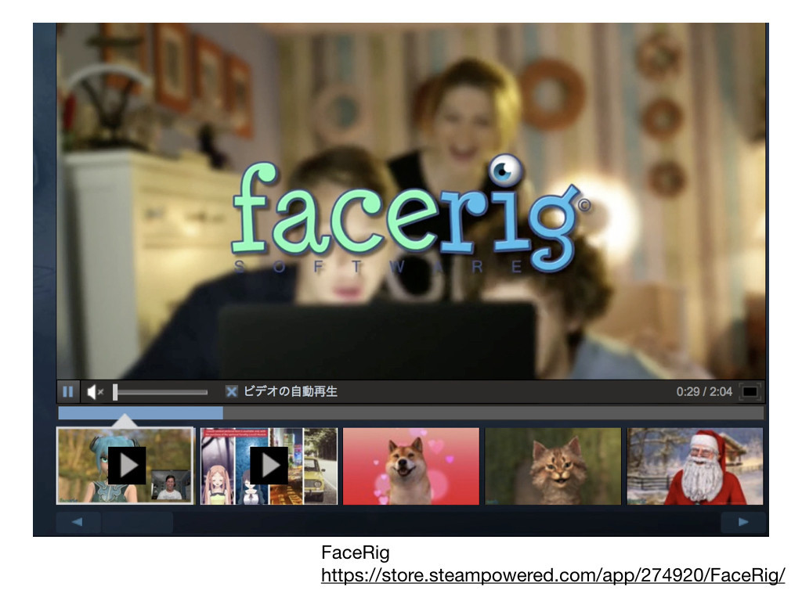Unmute the video with the speaker icon

[95, 392]
